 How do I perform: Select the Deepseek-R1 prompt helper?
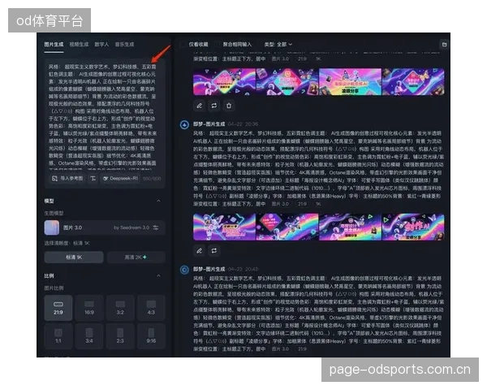pyautogui.click(x=120, y=178)
